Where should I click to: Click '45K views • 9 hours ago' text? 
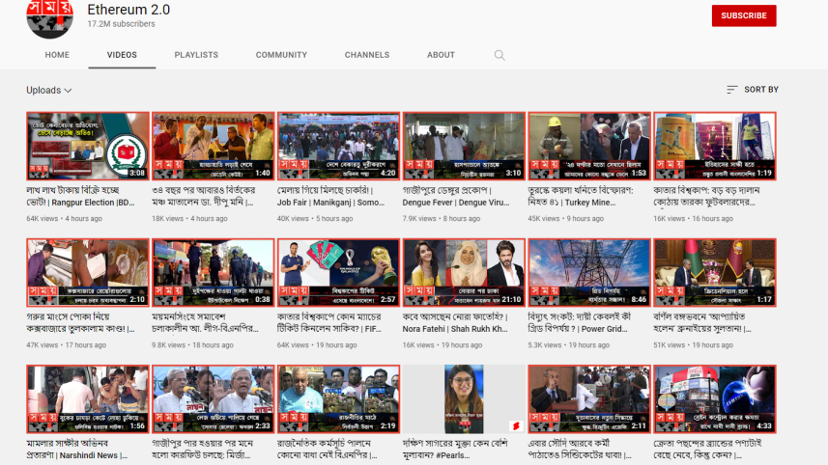[x=565, y=218]
